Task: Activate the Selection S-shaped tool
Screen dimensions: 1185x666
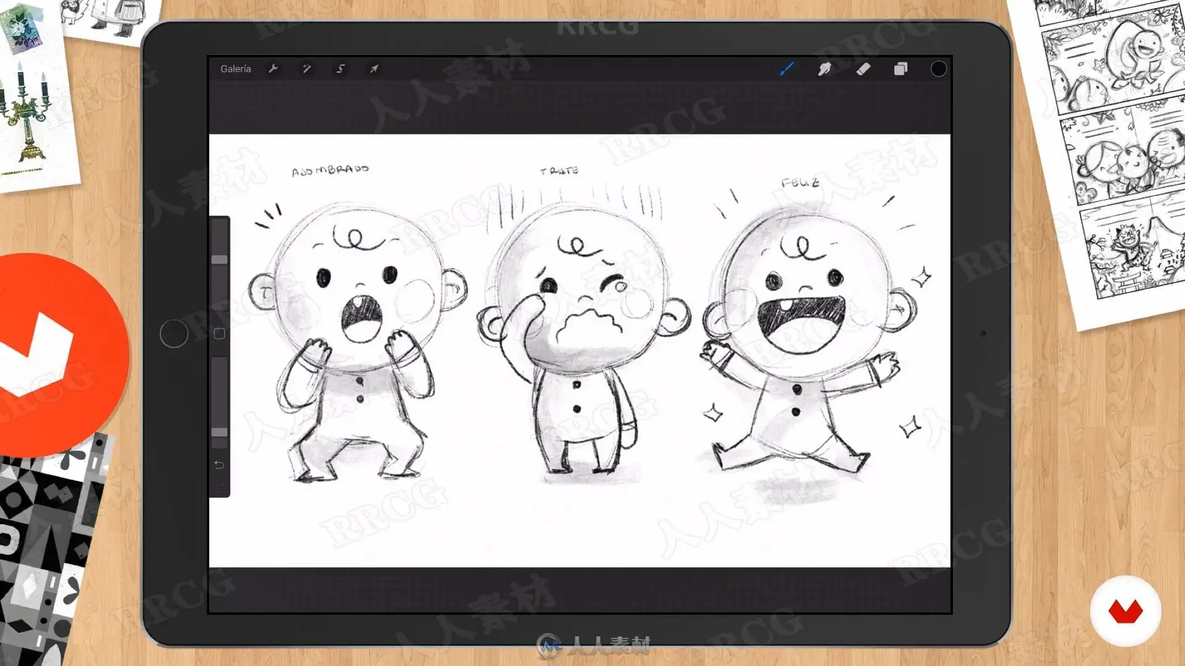Action: 340,68
